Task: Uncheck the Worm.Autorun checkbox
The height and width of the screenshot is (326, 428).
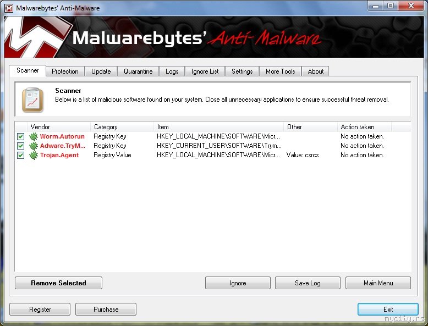Action: click(20, 136)
